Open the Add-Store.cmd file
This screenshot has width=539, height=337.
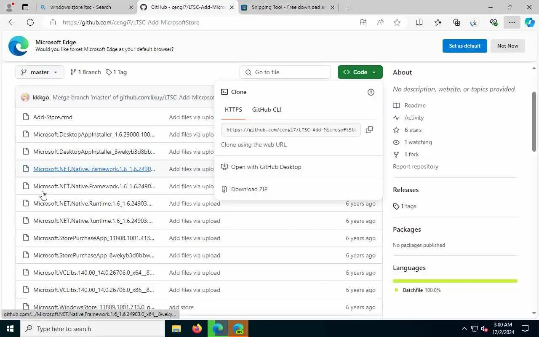(x=53, y=117)
